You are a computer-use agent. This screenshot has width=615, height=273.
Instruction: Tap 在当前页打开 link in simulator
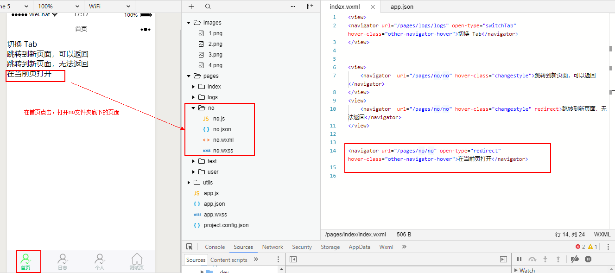[29, 74]
